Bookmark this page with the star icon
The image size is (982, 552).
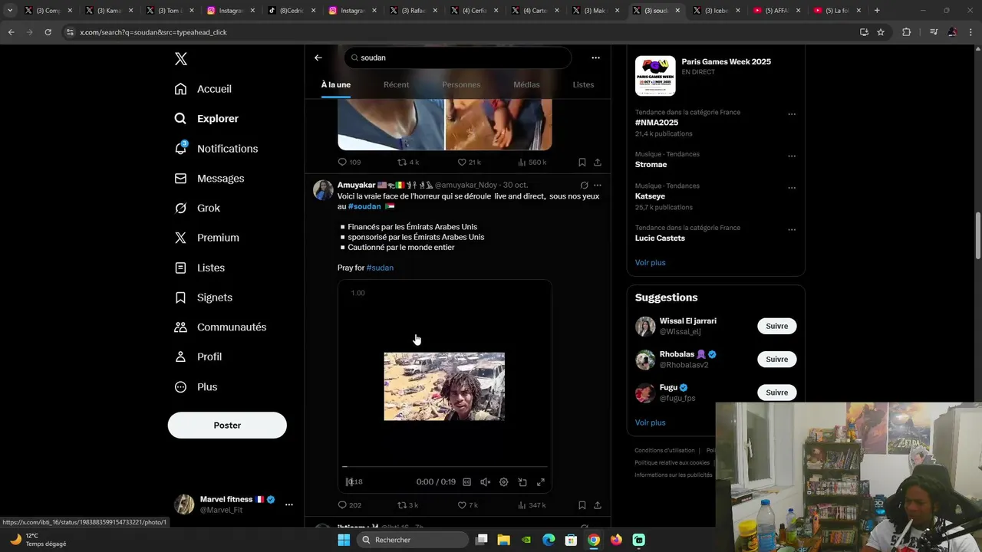pos(881,32)
